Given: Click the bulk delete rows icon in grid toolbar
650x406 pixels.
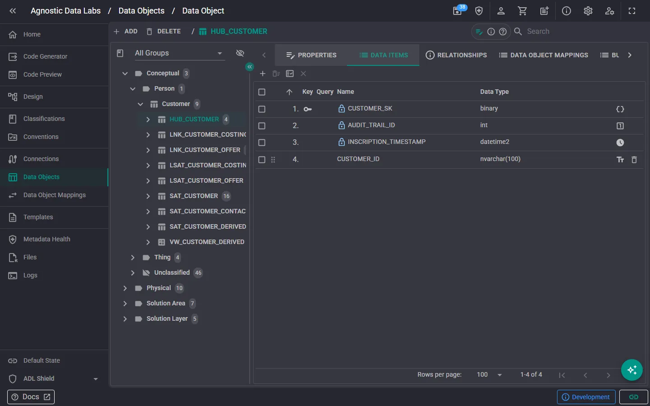Looking at the screenshot, I should pos(276,74).
